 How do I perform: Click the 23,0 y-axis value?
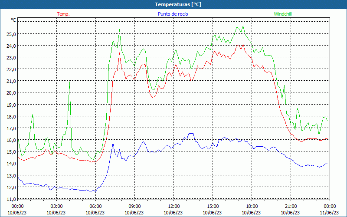click(x=11, y=57)
